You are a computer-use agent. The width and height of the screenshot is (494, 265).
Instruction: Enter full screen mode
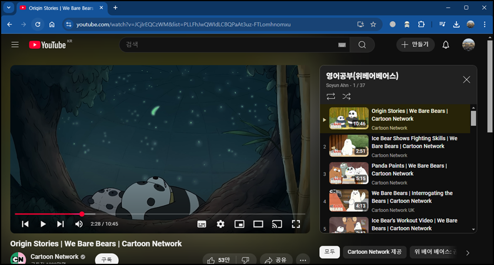(x=296, y=224)
